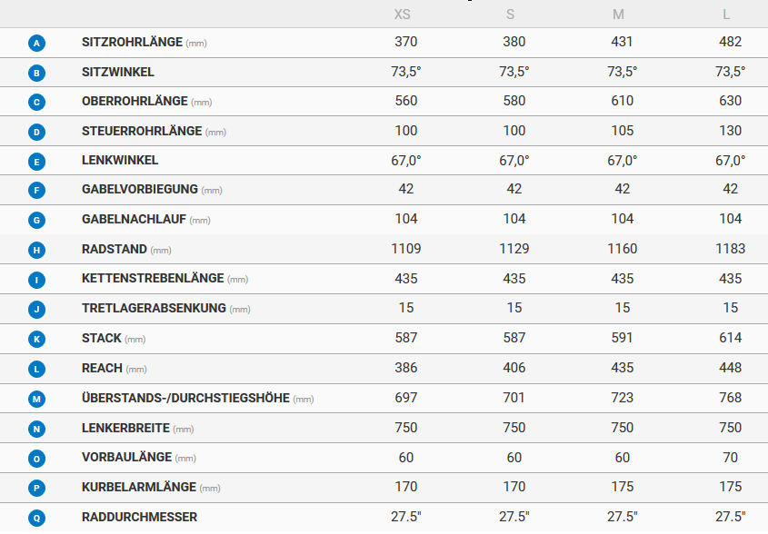
Task: Select the M size column header
Action: pos(619,15)
